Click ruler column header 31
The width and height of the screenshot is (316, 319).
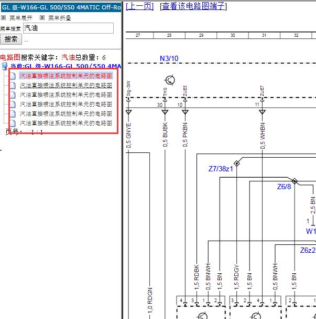(x=264, y=35)
